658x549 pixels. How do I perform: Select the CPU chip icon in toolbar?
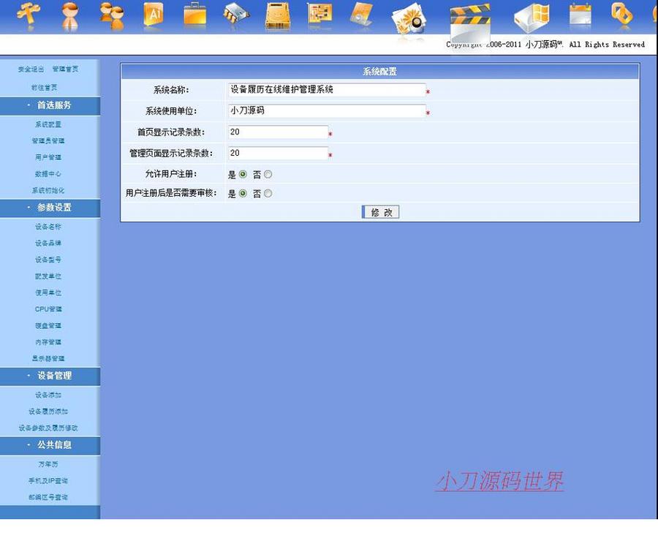click(x=234, y=15)
